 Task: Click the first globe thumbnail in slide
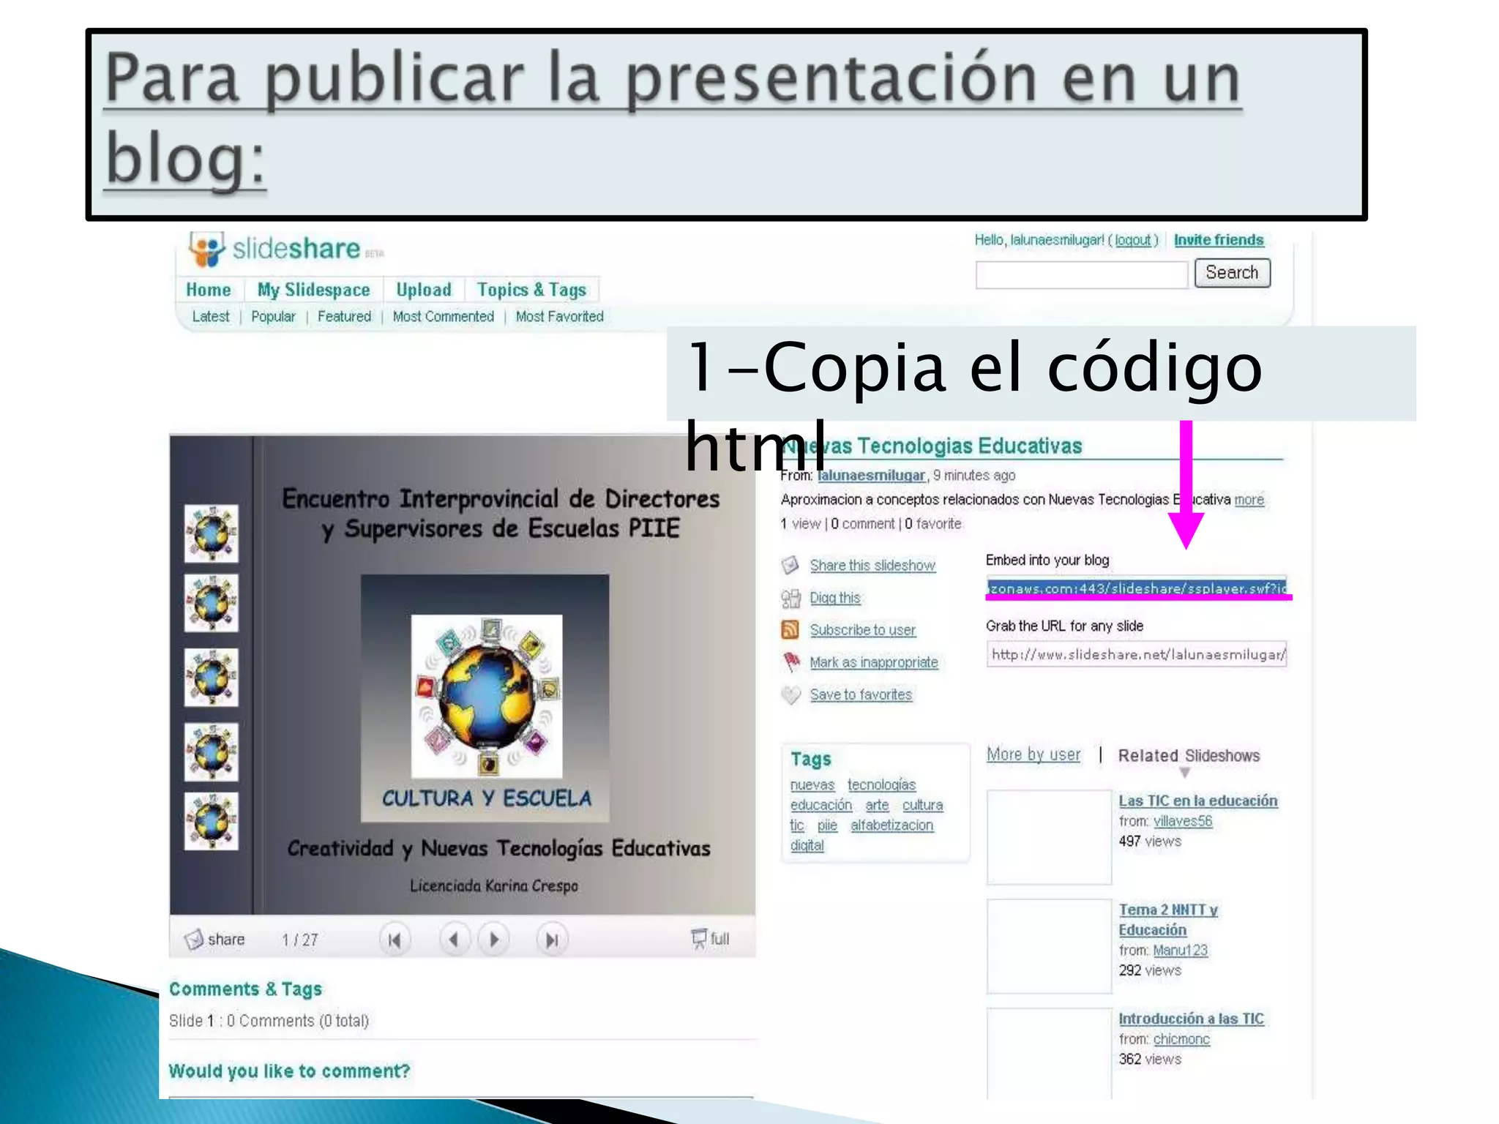212,533
